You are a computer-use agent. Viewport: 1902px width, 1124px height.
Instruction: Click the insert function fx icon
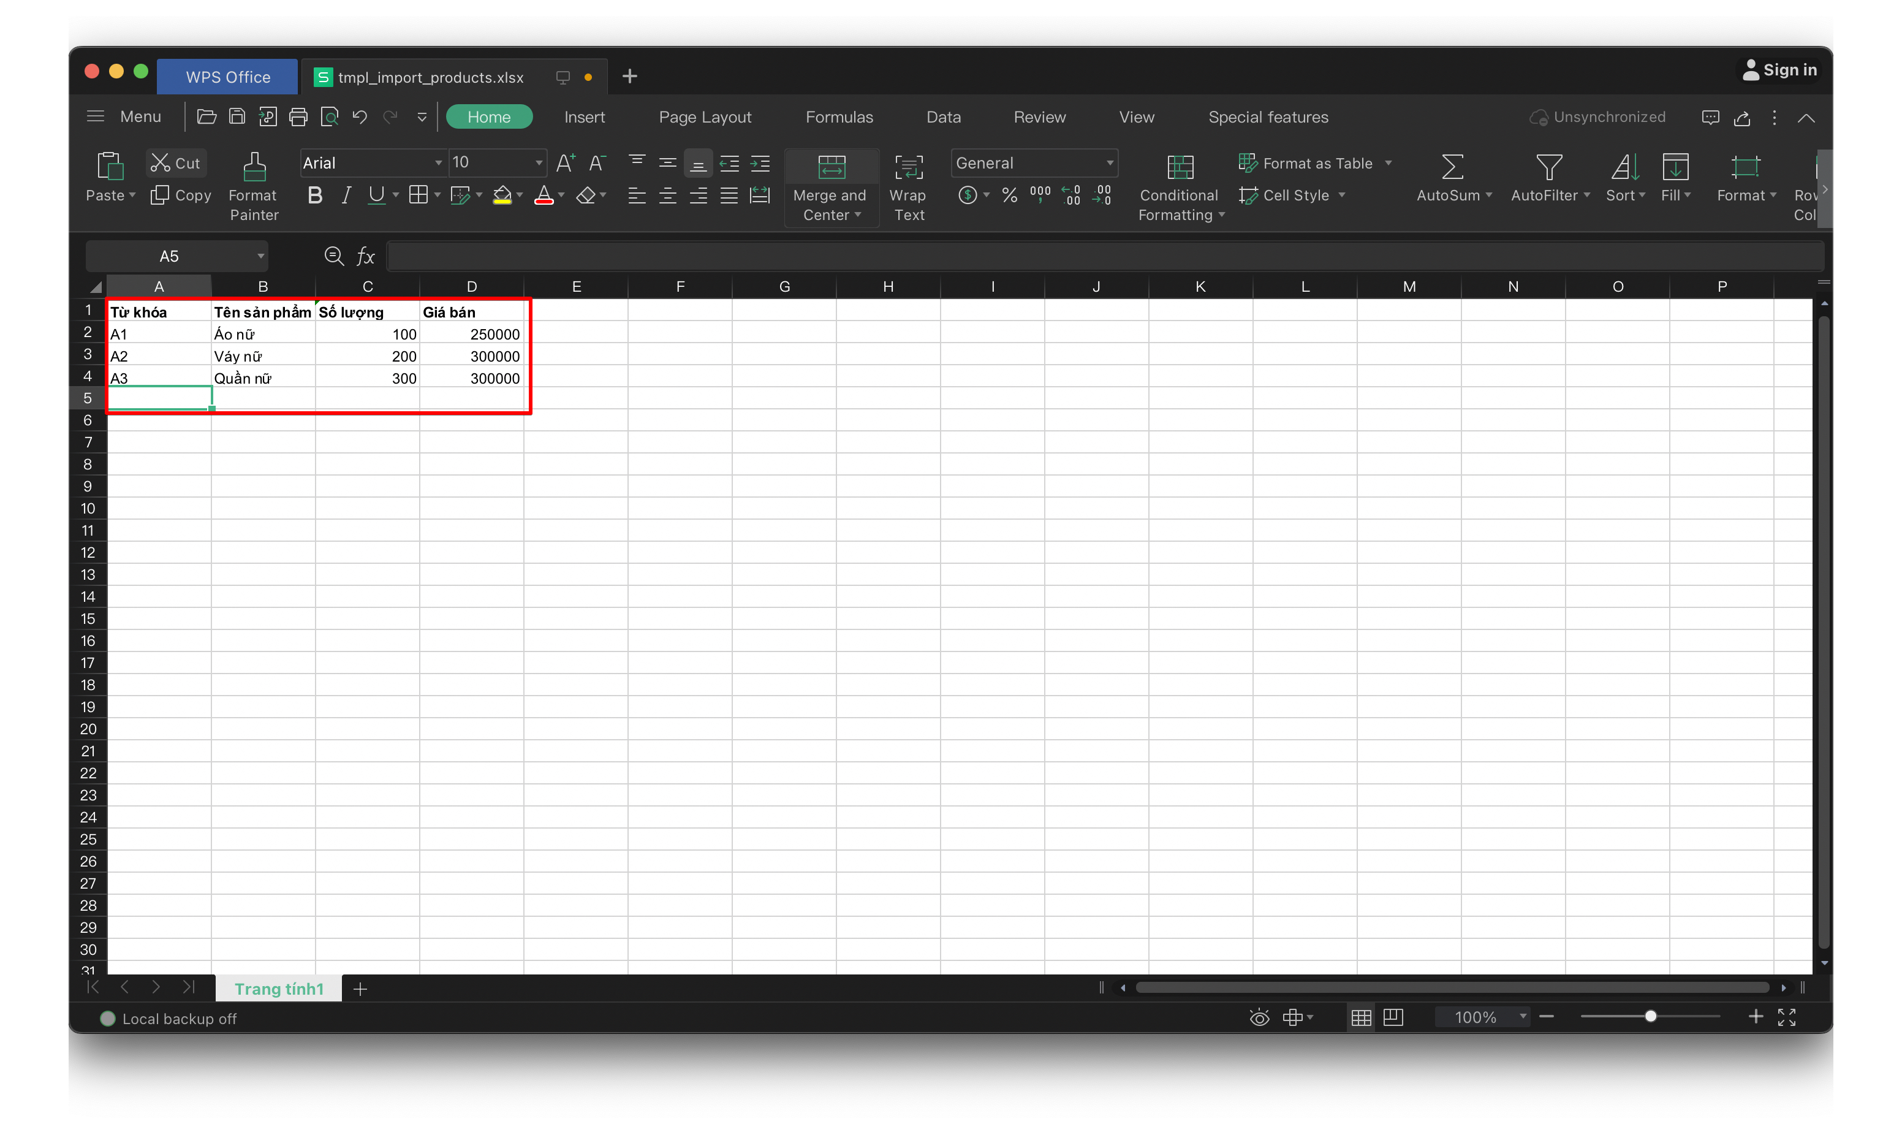[366, 256]
